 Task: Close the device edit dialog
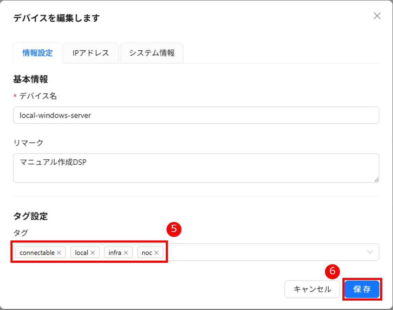[x=377, y=16]
